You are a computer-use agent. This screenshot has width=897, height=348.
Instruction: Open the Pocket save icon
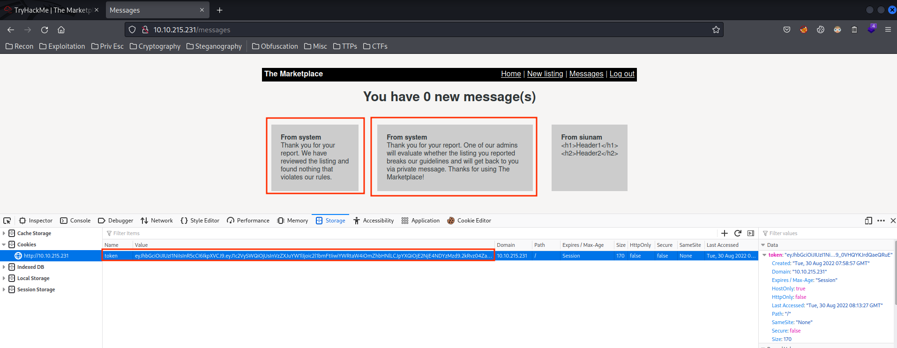click(787, 30)
